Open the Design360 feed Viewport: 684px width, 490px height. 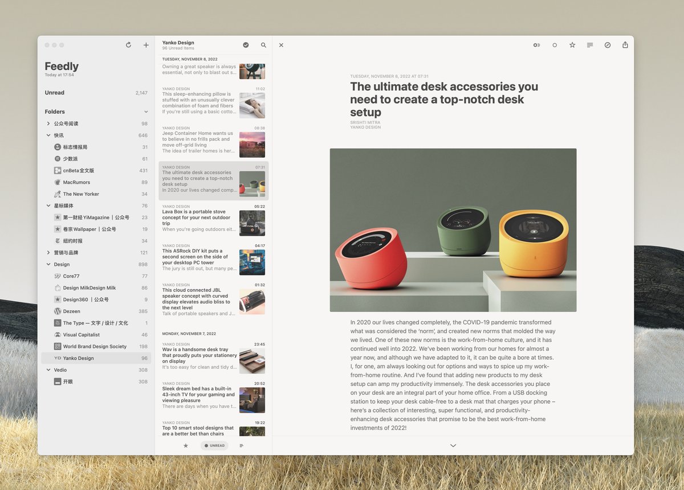[96, 299]
